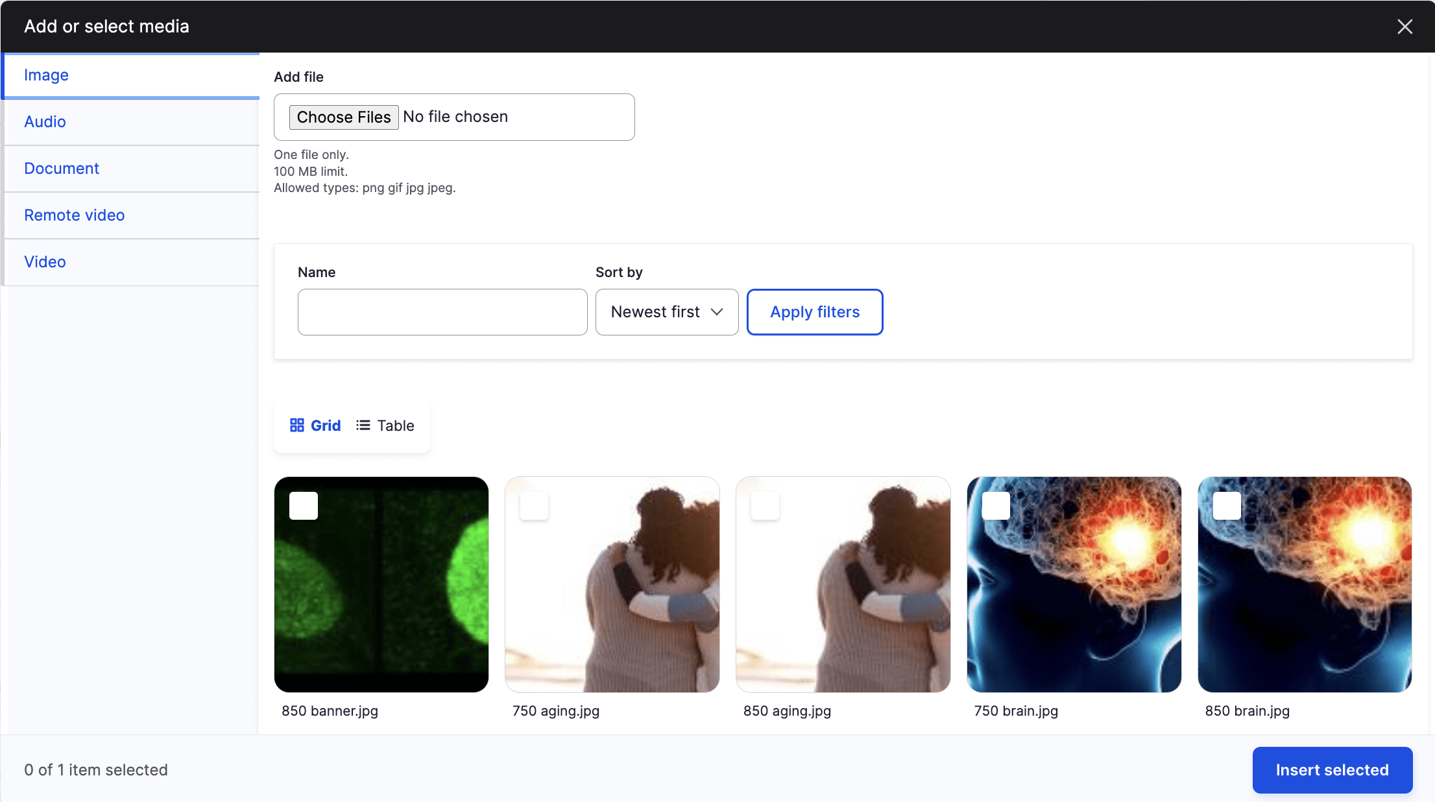Check the 750 brain.jpg checkbox

996,505
